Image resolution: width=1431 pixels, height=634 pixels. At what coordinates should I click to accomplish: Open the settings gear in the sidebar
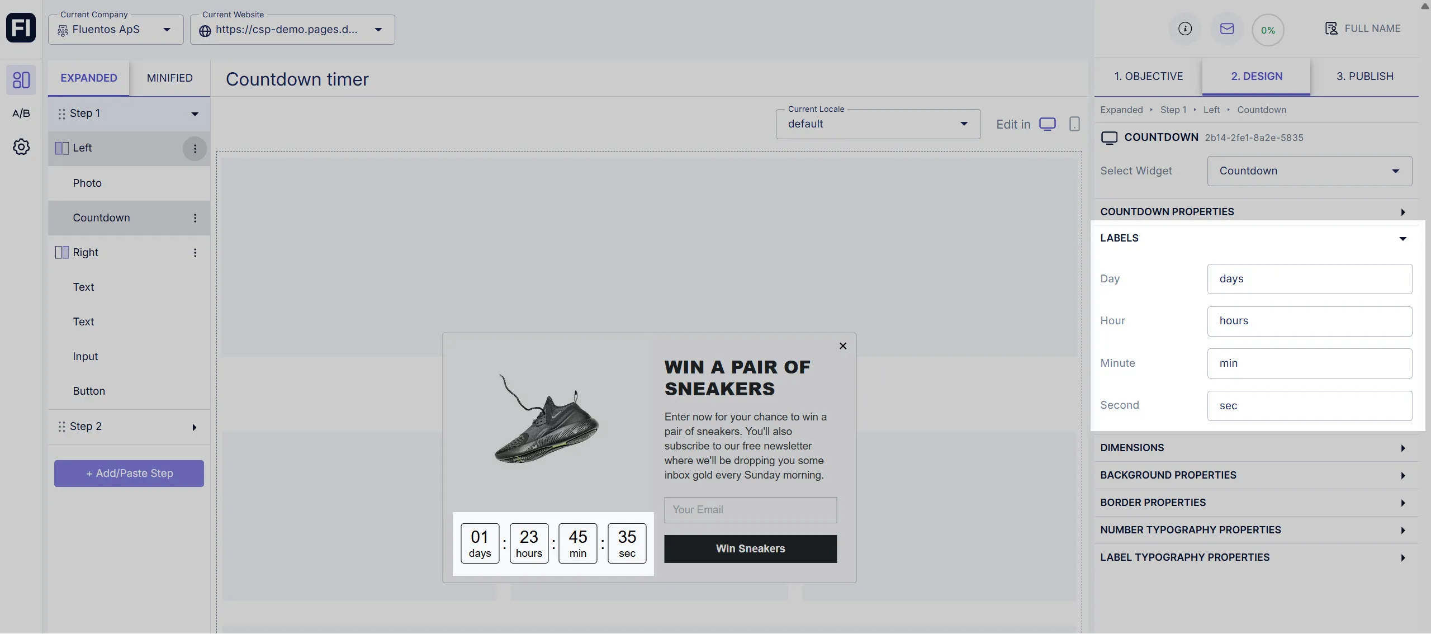tap(21, 147)
